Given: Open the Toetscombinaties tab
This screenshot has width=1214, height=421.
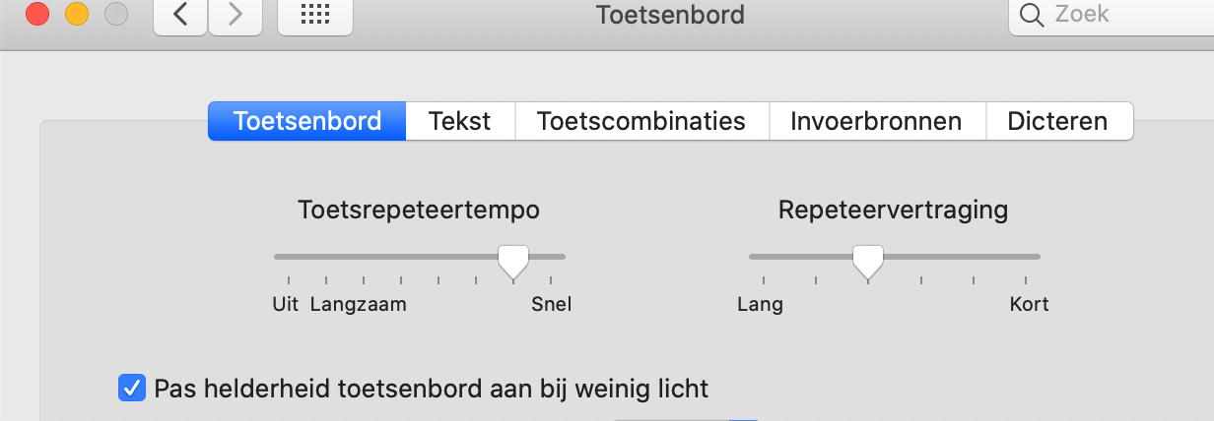Looking at the screenshot, I should (x=641, y=122).
